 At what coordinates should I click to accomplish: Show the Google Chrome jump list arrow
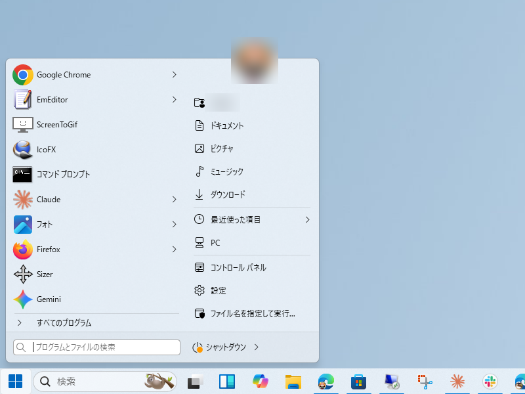click(174, 75)
